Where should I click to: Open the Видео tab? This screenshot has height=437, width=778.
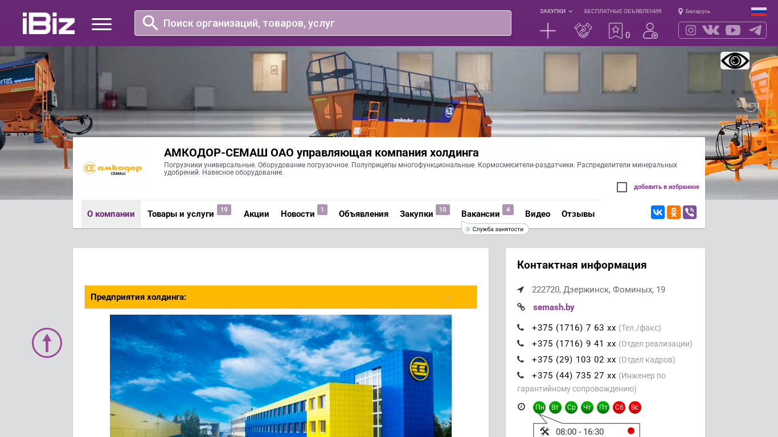pyautogui.click(x=538, y=214)
